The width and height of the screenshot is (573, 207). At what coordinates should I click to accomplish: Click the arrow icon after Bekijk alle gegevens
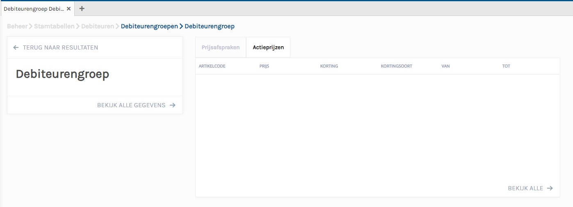coord(173,105)
